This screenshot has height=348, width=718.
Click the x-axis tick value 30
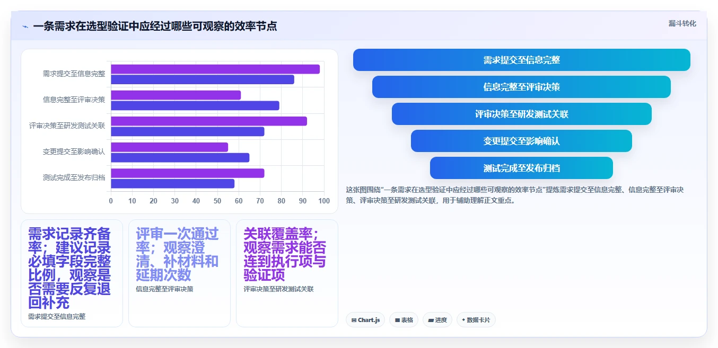click(175, 201)
